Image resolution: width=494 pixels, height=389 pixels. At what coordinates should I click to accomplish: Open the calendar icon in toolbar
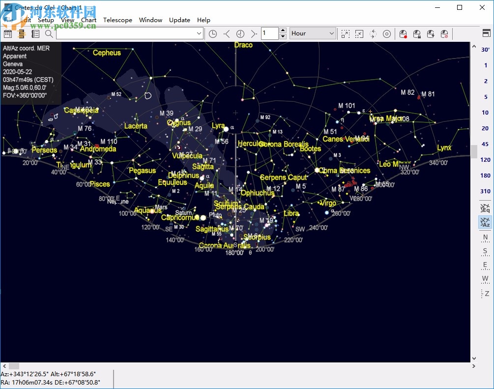7,33
